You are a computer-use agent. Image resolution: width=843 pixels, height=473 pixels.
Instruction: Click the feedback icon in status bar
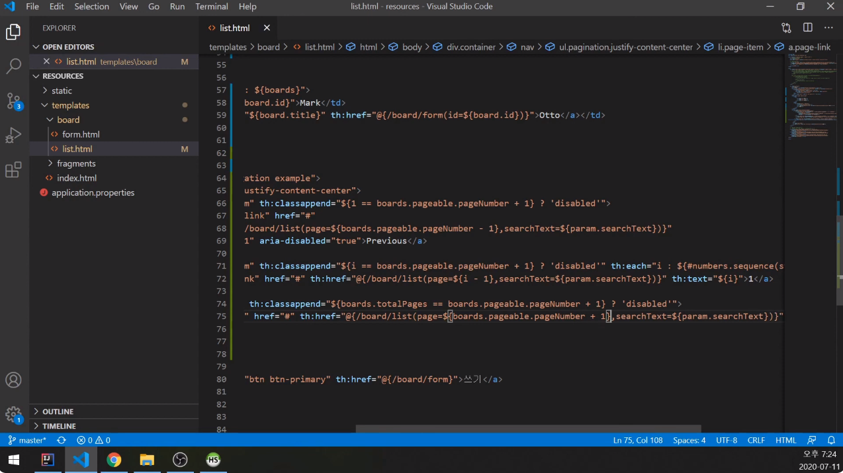coord(812,440)
